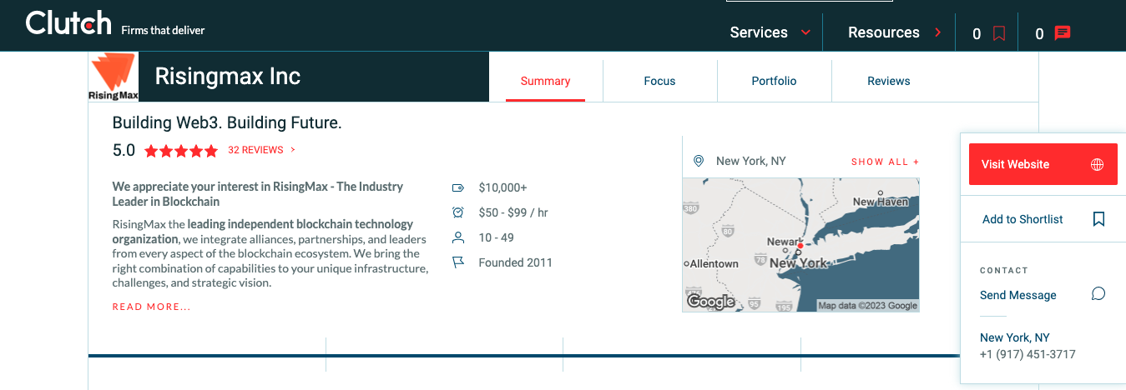Expand locations with SHOW ALL +
1126x390 pixels.
tap(885, 162)
